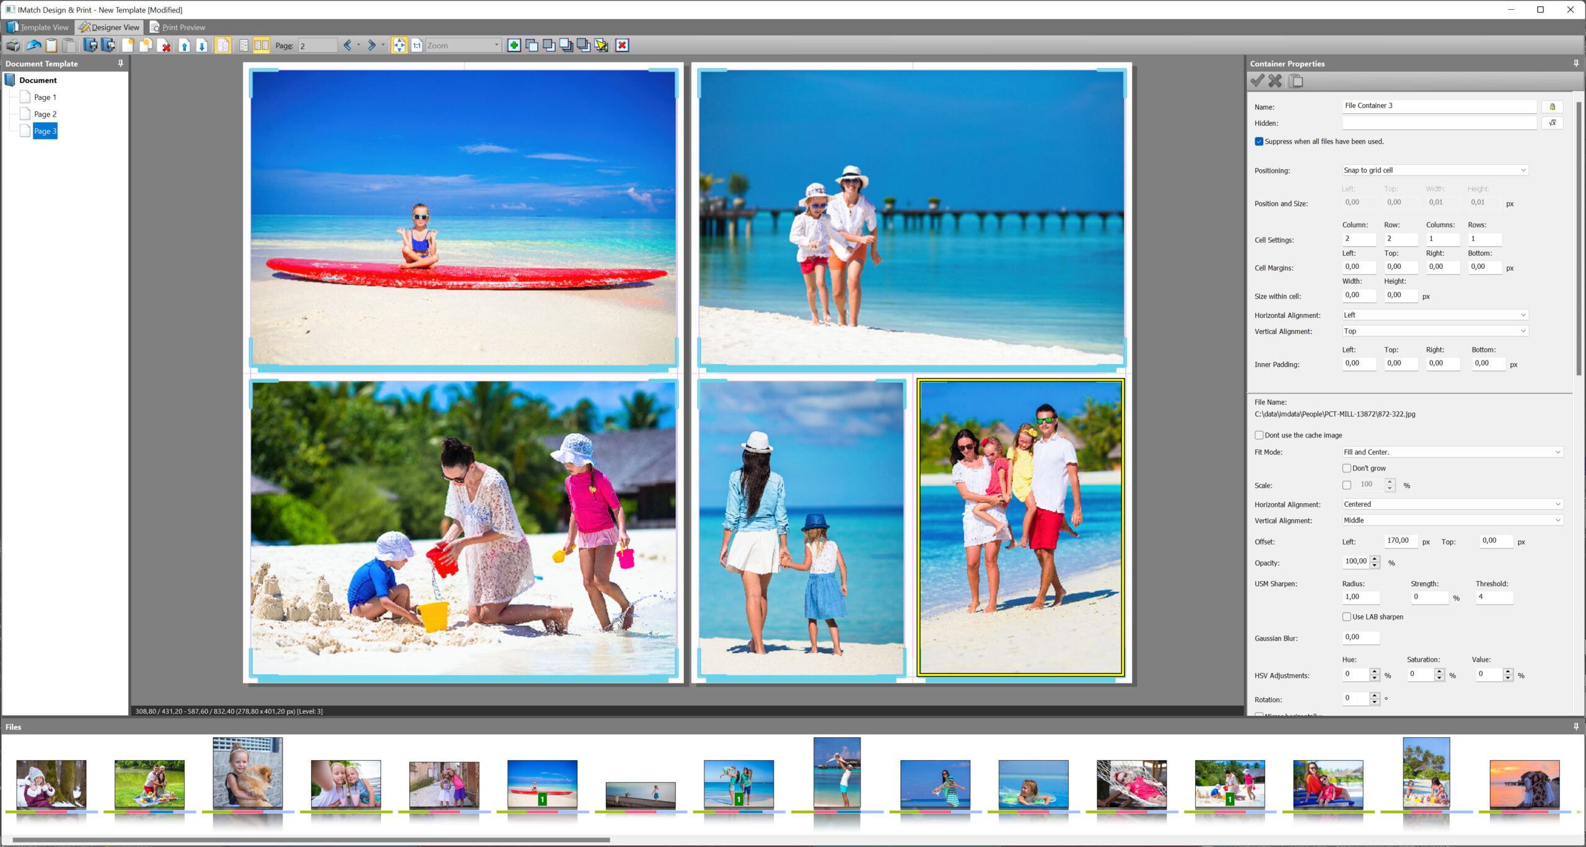This screenshot has width=1586, height=847.
Task: Click the 1:1 actual size zoom icon
Action: (417, 45)
